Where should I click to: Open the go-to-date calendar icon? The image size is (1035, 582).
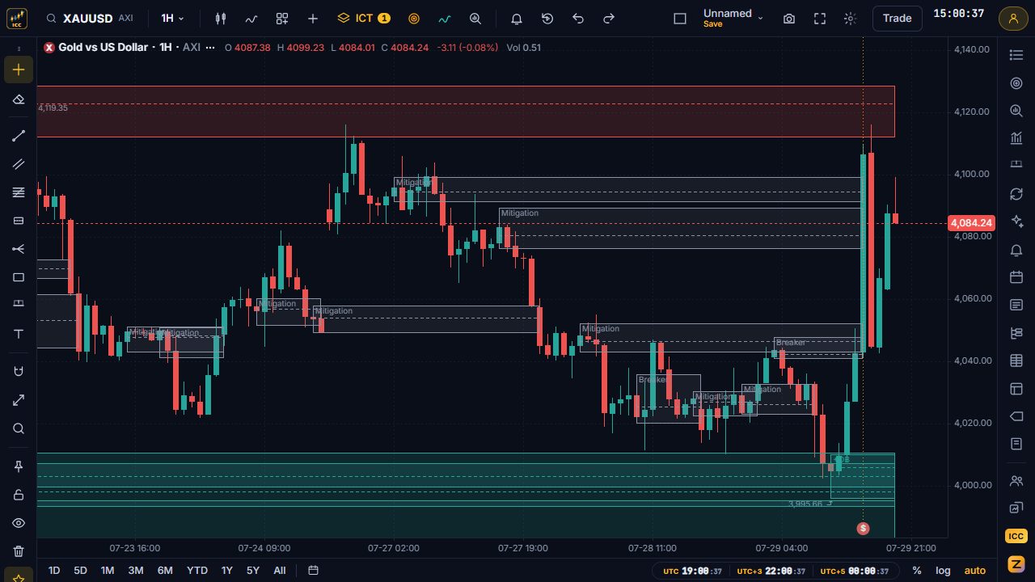coord(313,570)
